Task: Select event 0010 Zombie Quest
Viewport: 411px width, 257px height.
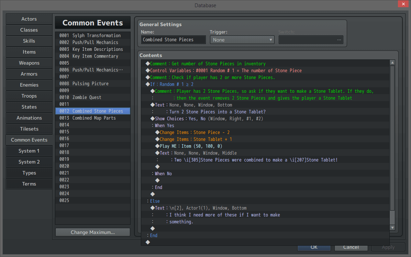Action: [93, 97]
